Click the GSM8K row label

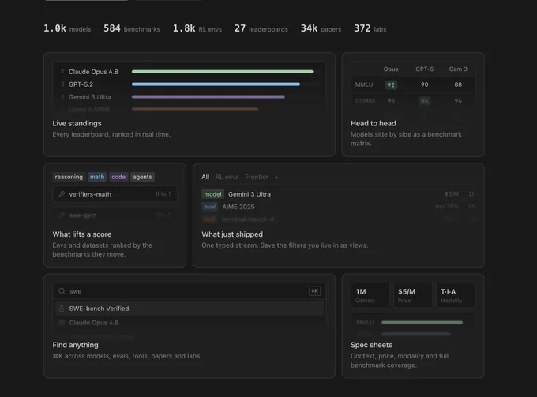[366, 100]
